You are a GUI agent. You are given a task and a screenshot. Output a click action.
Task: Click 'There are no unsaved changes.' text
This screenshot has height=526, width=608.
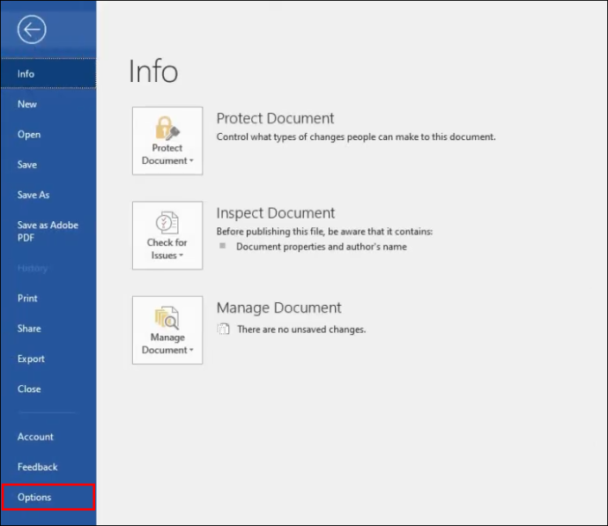[x=301, y=330]
